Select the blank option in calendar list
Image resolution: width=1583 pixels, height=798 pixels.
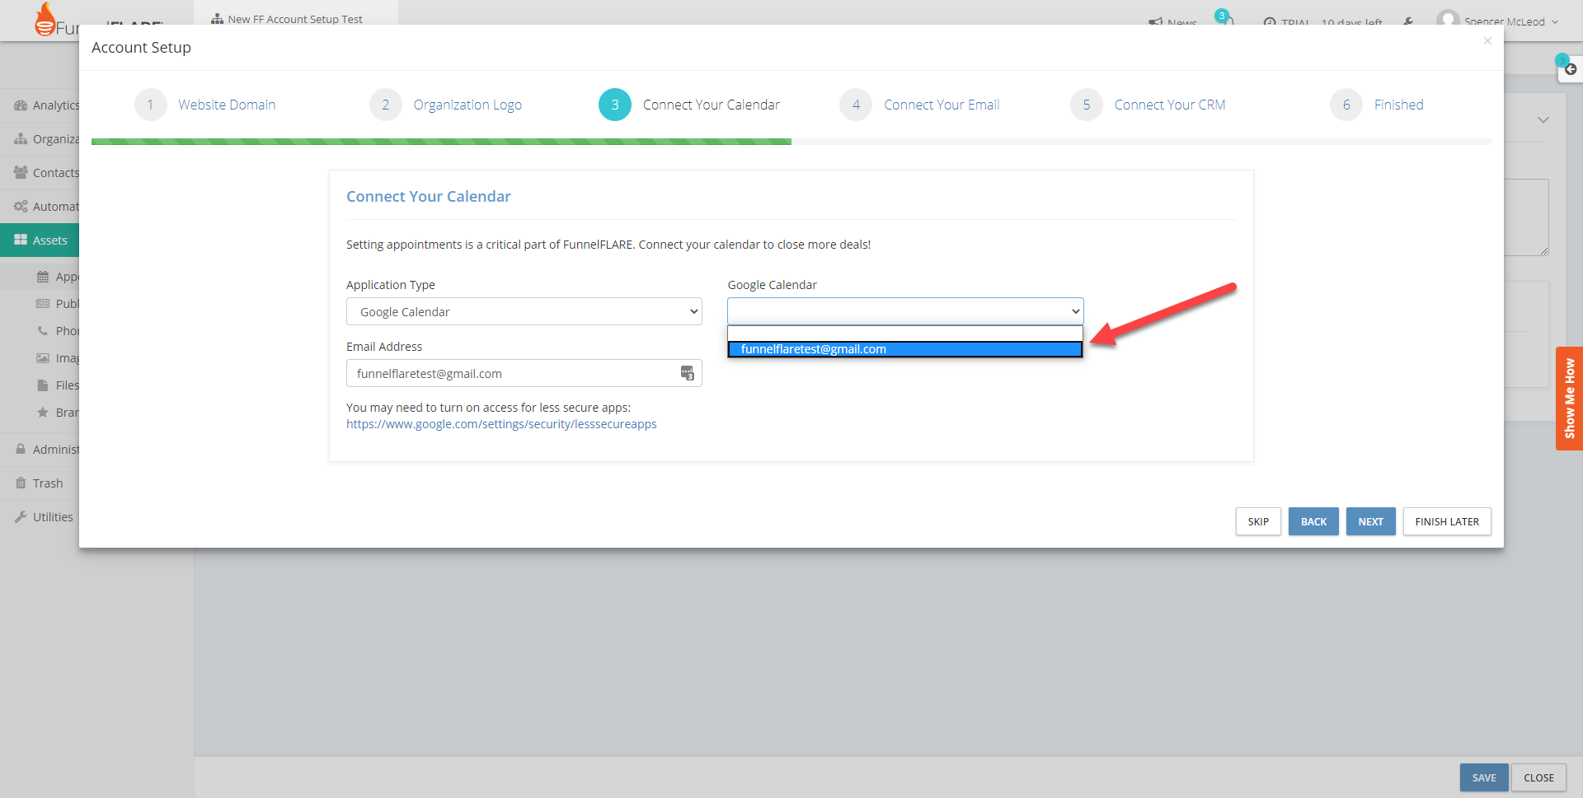(904, 334)
